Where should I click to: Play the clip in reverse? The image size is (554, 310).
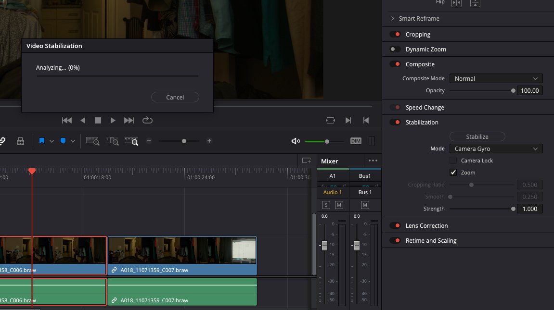click(x=83, y=121)
